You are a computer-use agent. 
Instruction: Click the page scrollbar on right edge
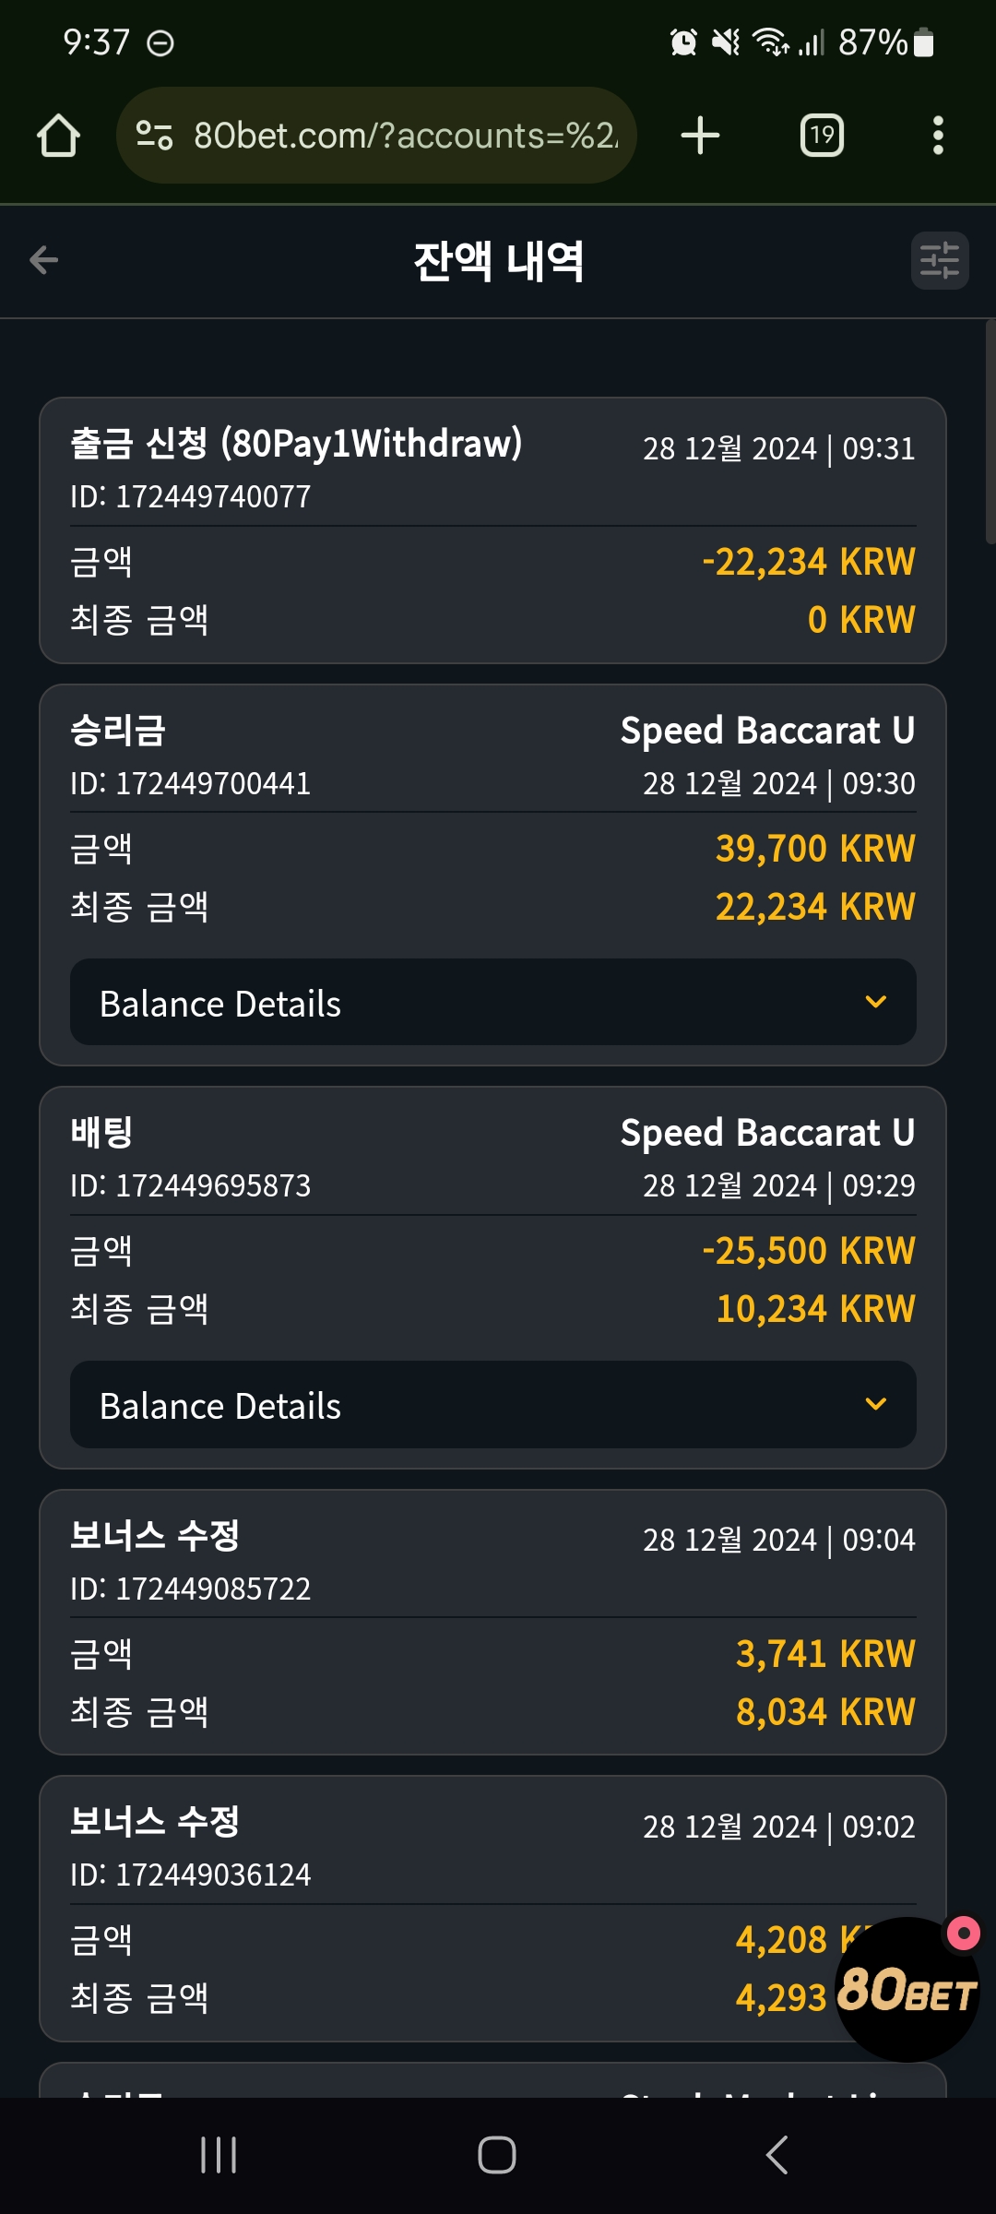click(990, 432)
